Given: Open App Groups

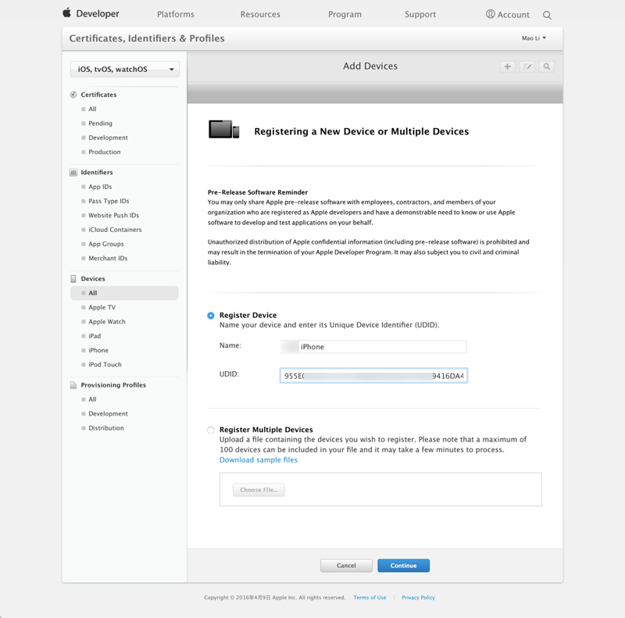Looking at the screenshot, I should 106,244.
